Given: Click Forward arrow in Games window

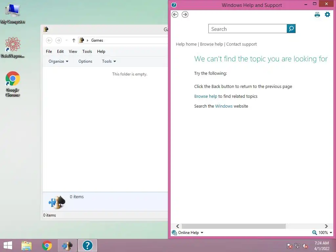Looking at the screenshot, I should click(x=58, y=40).
